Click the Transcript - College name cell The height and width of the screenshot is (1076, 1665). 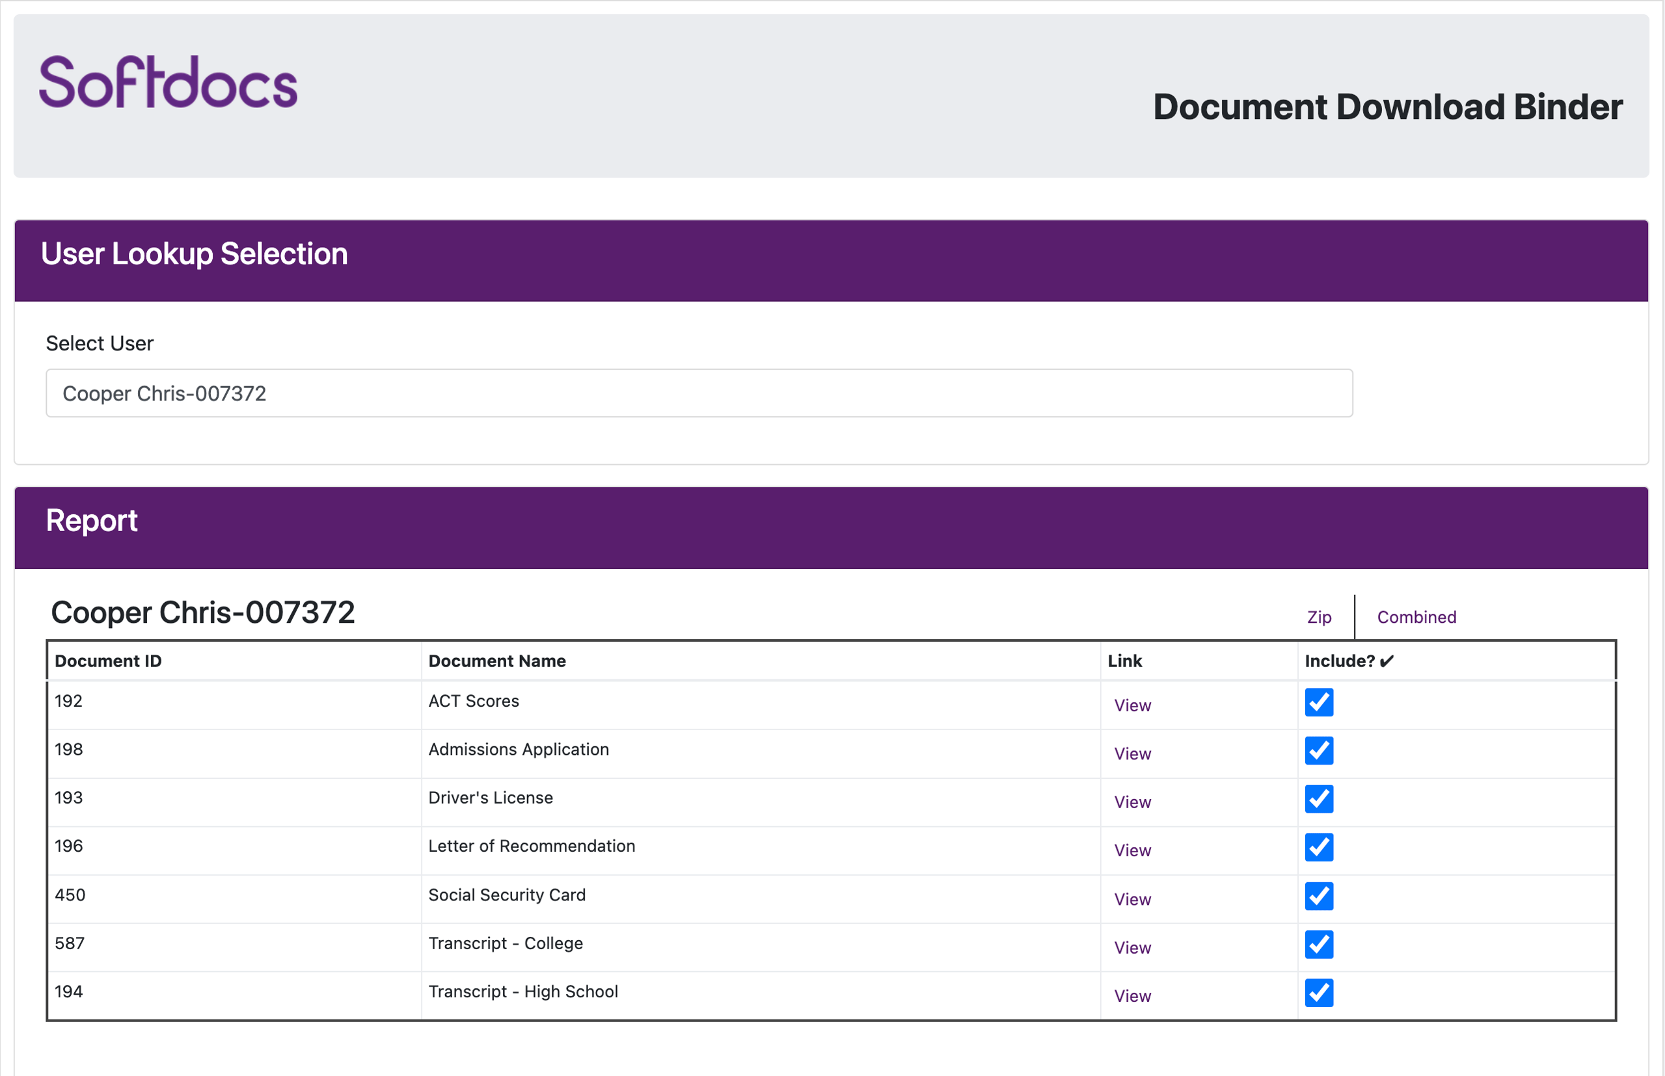761,947
